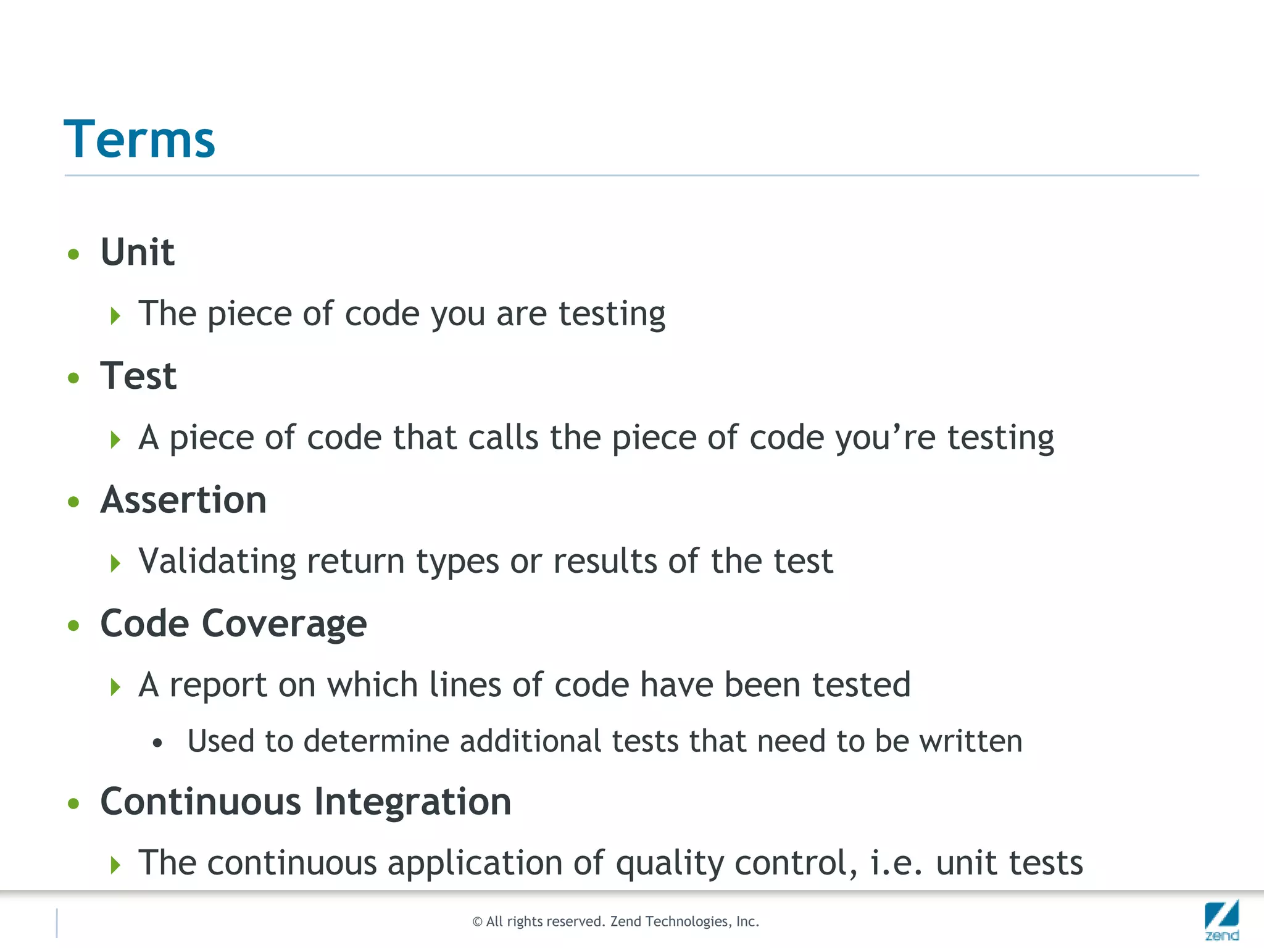Click the arrow bullet before 'The piece of code'
Screen dimensions: 1264x948
point(115,316)
